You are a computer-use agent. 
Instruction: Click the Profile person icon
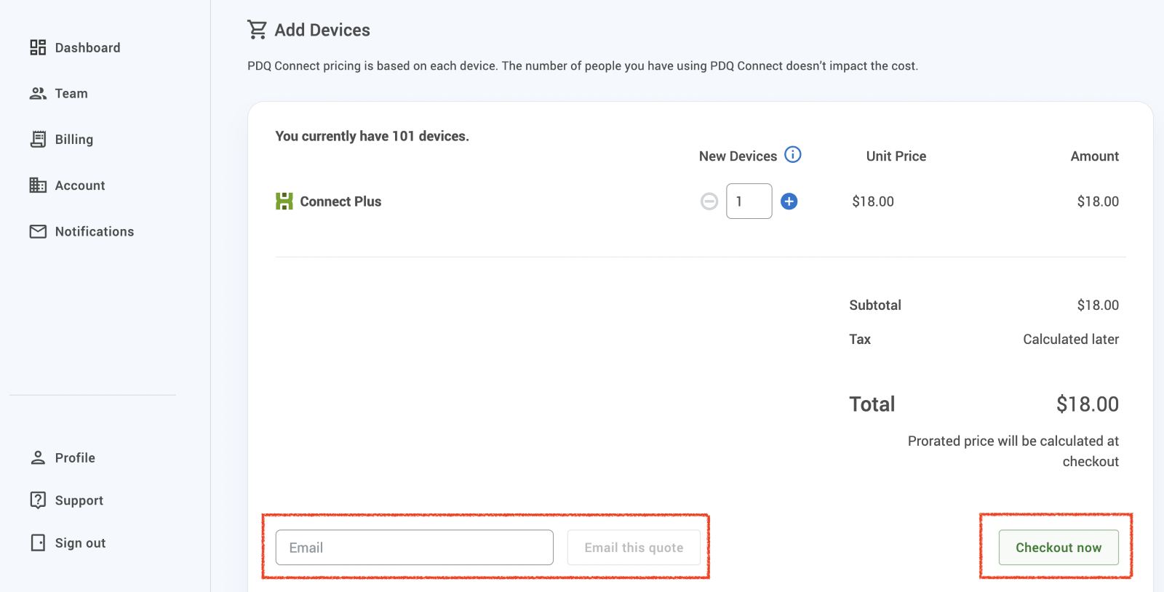pyautogui.click(x=38, y=457)
